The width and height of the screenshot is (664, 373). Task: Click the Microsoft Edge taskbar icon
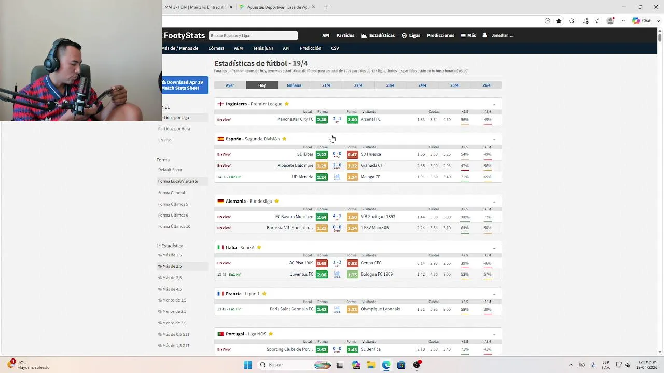[386, 365]
